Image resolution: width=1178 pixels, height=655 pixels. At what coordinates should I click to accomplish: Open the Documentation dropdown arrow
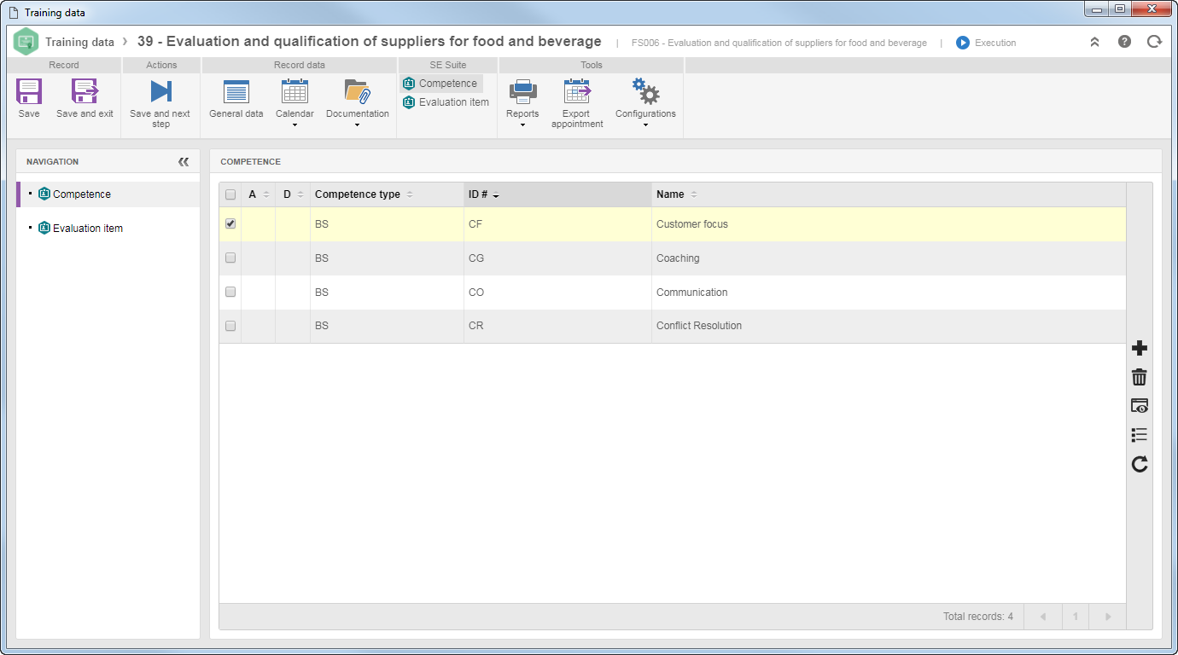pos(357,125)
